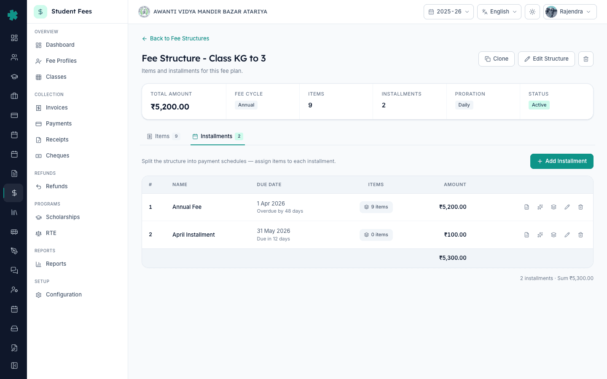Click the Add Installment button
Image resolution: width=607 pixels, height=379 pixels.
pyautogui.click(x=562, y=161)
